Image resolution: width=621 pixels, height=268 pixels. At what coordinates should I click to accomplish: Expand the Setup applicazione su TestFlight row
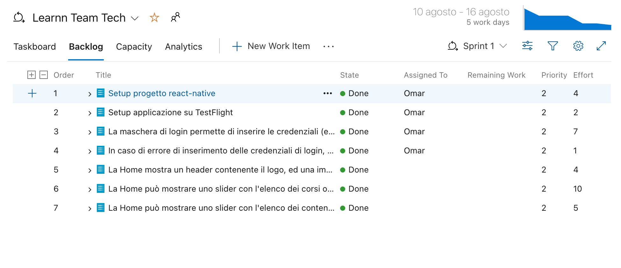click(x=90, y=113)
